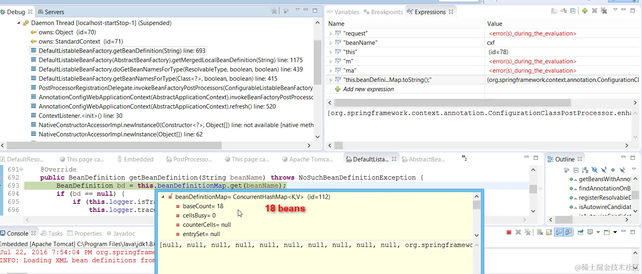Click Collapse All icon in Outline toolbar
The image size is (642, 274).
point(576,170)
